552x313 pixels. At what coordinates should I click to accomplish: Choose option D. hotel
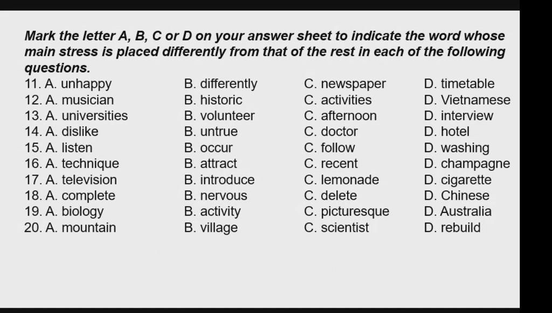click(447, 131)
